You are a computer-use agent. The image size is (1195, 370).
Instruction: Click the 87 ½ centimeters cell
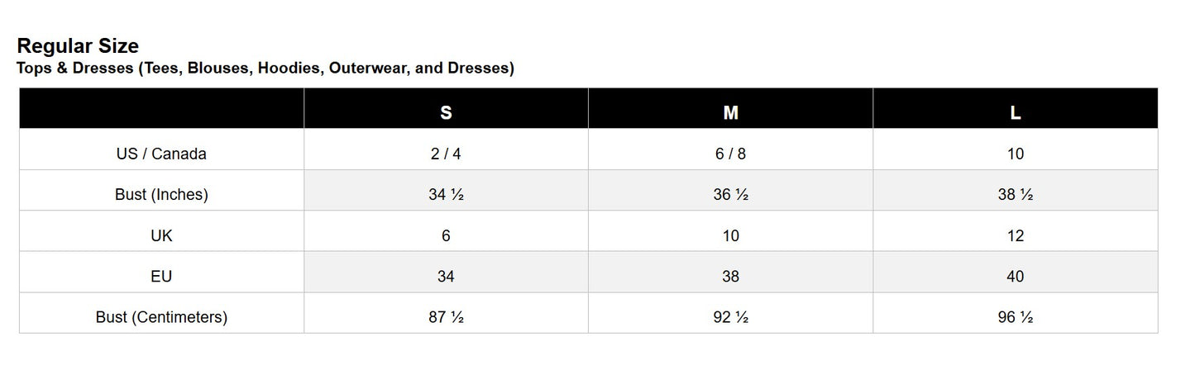click(x=446, y=317)
